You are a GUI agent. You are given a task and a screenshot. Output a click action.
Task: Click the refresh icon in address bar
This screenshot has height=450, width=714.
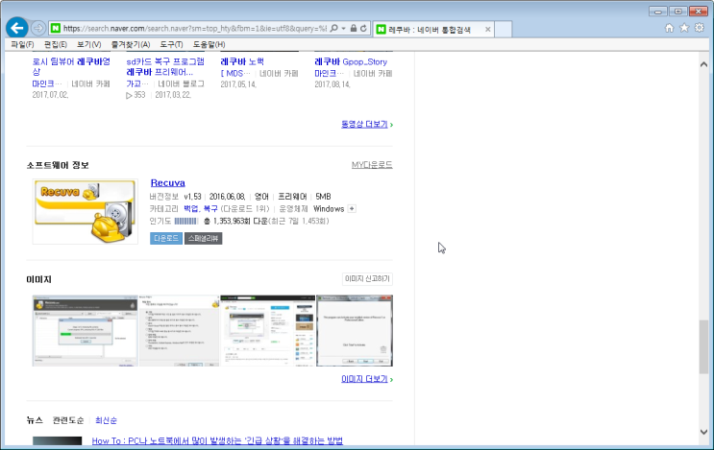pyautogui.click(x=363, y=28)
